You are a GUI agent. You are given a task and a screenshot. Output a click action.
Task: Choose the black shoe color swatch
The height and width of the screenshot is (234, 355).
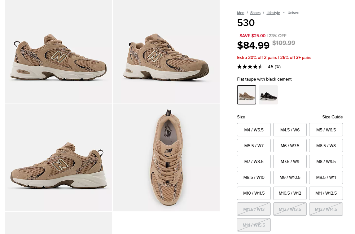point(268,95)
